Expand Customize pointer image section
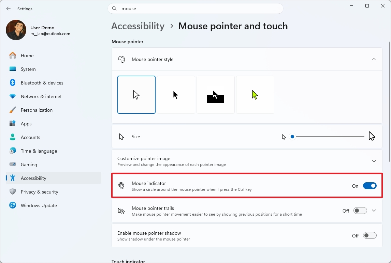This screenshot has height=263, width=391. click(374, 161)
